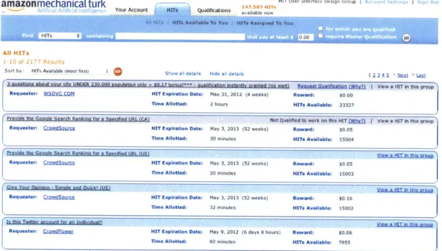View a HIT in Google Ranking (US) group
Viewport: 442px width, 251px height.
click(405, 156)
